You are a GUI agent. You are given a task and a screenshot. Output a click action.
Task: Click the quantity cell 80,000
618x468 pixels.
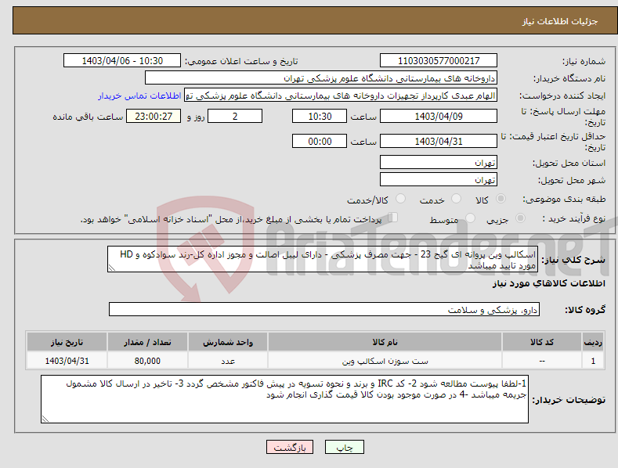tap(147, 361)
